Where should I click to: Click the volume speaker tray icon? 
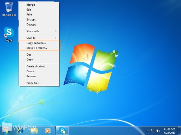pyautogui.click(x=158, y=130)
